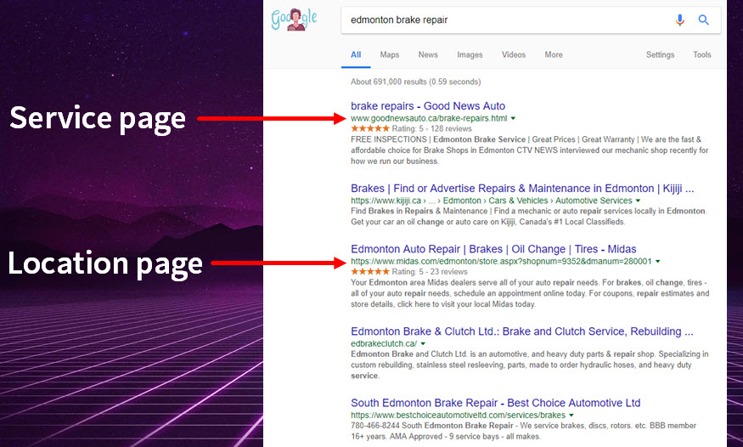The image size is (743, 447).
Task: Expand the dropdown arrow beside goodnewsauto.ca URL
Action: [x=514, y=118]
